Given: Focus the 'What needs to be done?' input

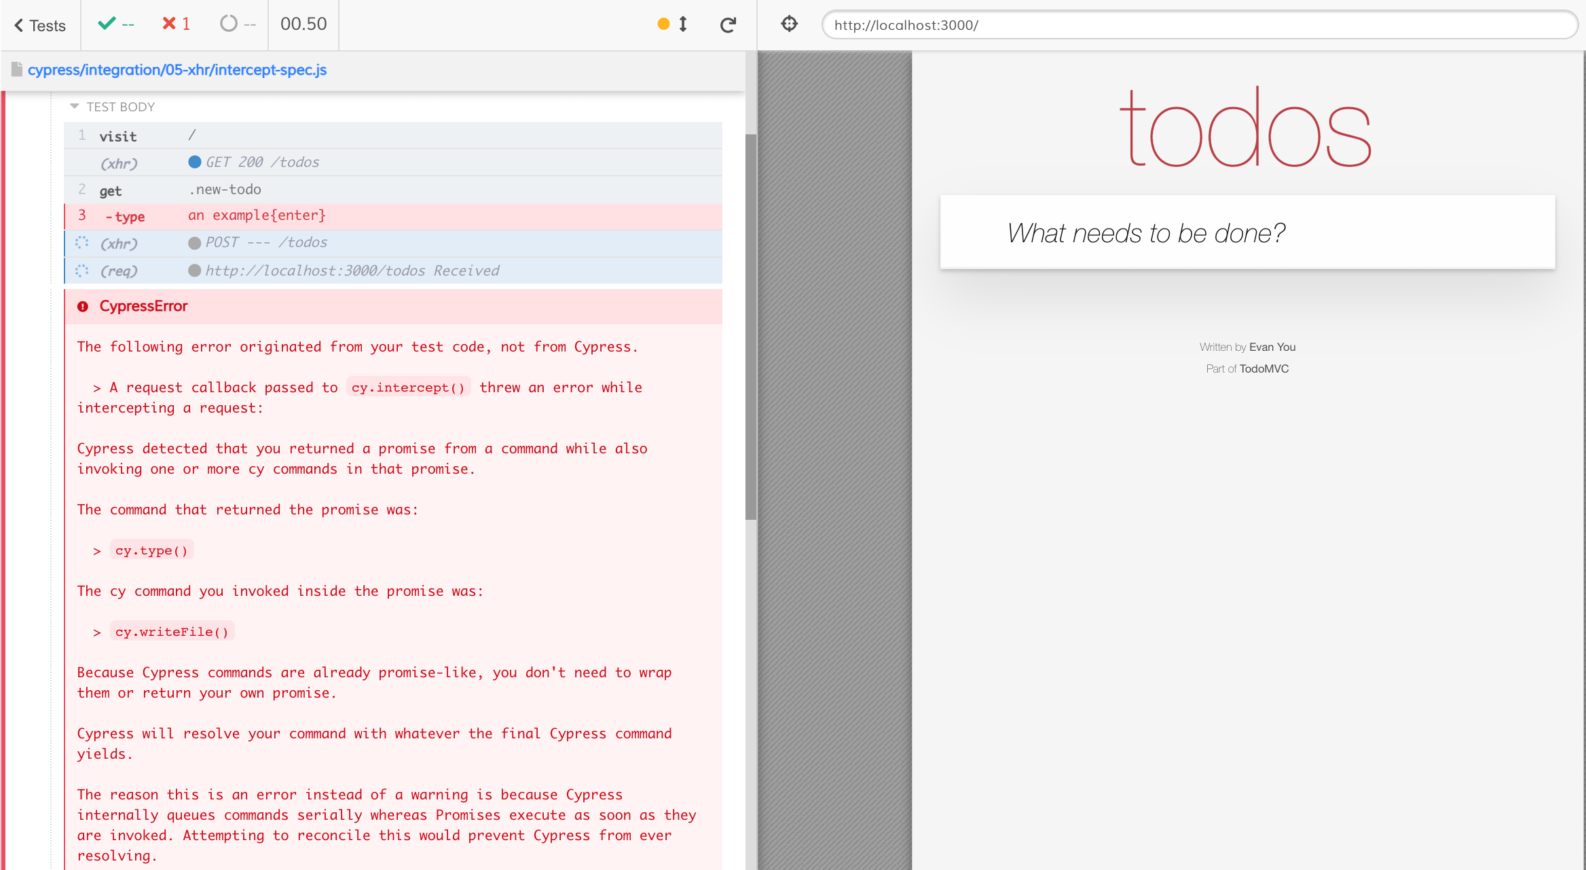Looking at the screenshot, I should pyautogui.click(x=1247, y=233).
